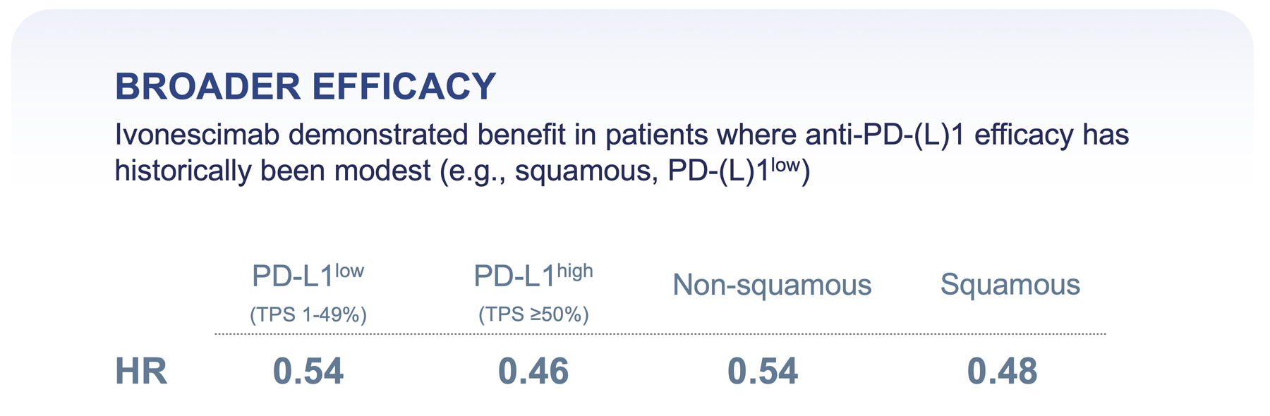This screenshot has height=416, width=1270.
Task: Click the HR row label
Action: 141,372
